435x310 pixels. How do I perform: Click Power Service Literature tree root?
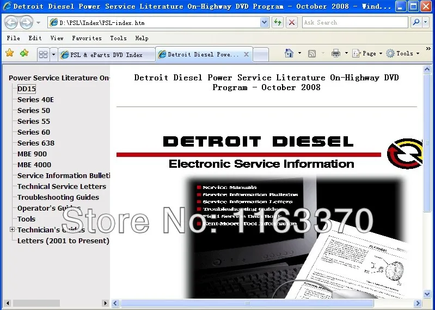point(59,78)
